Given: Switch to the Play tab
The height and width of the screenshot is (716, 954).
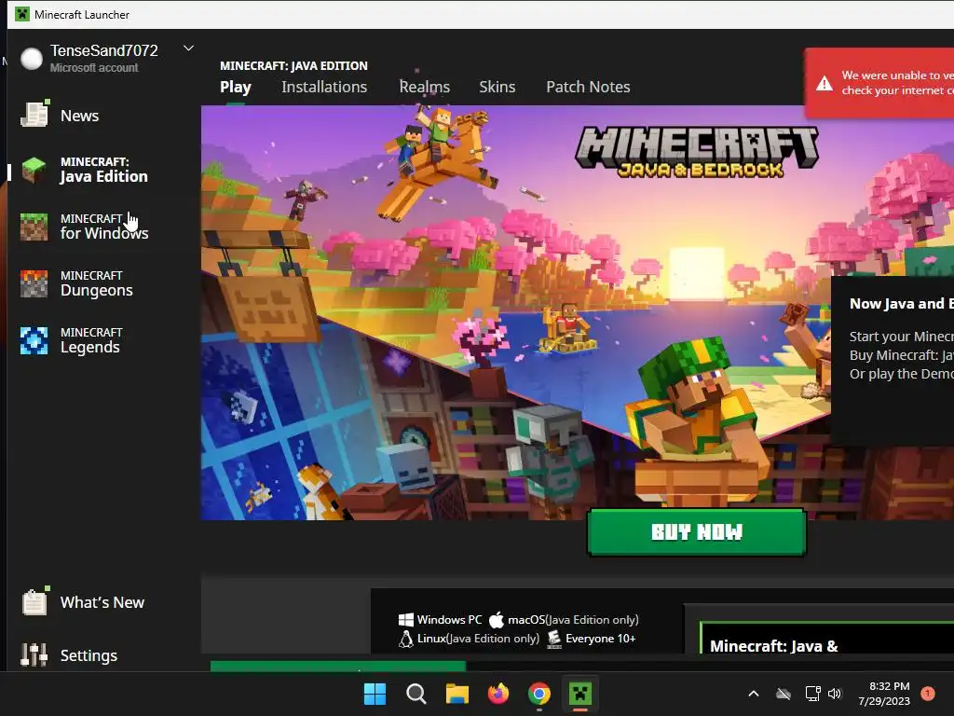Looking at the screenshot, I should click(x=236, y=87).
